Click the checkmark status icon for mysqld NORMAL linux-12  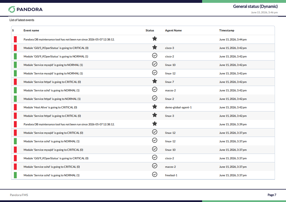tap(154, 73)
